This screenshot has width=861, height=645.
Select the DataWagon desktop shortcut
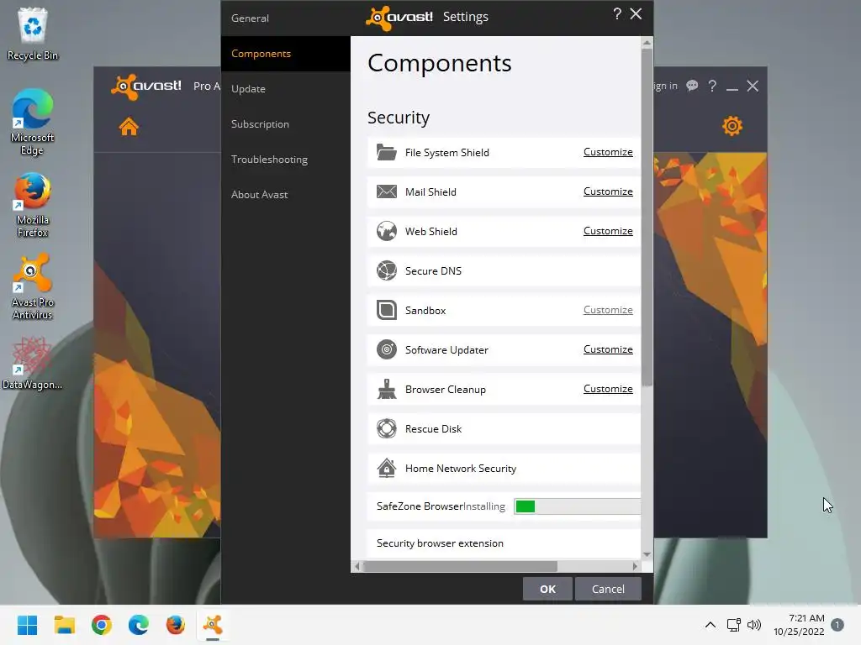33,363
